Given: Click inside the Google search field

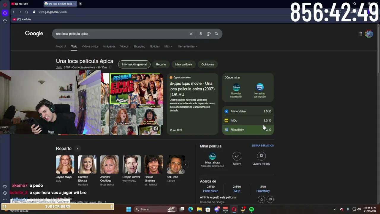Looking at the screenshot, I should click(x=122, y=34).
